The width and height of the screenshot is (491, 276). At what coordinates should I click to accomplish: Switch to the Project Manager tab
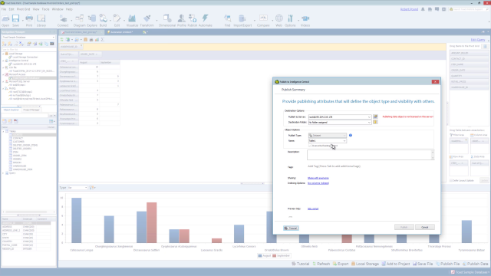(x=31, y=110)
